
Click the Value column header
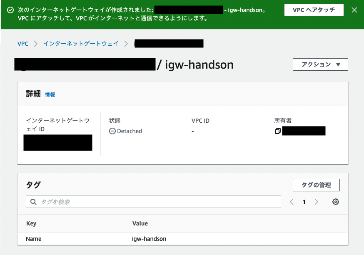click(140, 223)
